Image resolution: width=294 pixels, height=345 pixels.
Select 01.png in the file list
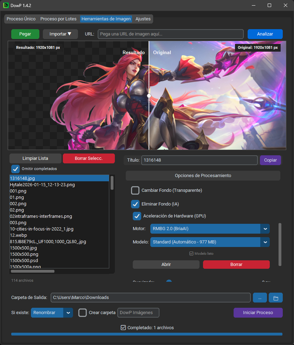click(59, 197)
